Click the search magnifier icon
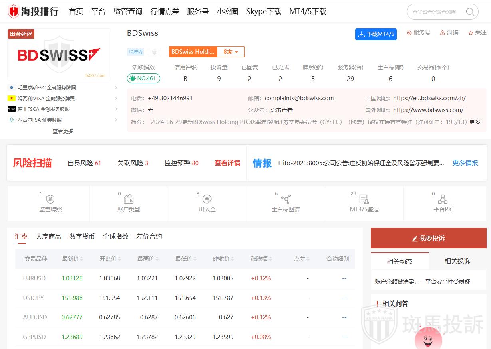Viewport: 491px width, 349px height. point(470,12)
